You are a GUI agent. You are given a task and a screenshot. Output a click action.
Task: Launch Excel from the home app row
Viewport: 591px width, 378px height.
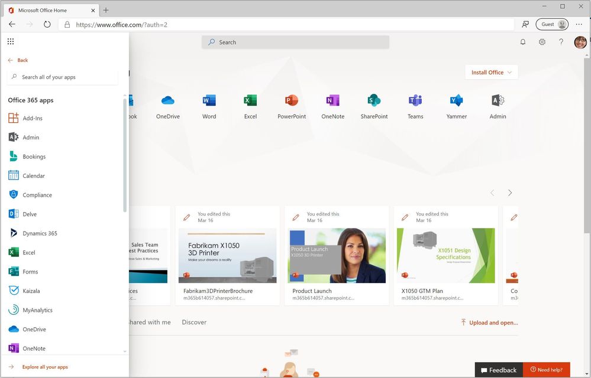tap(250, 100)
